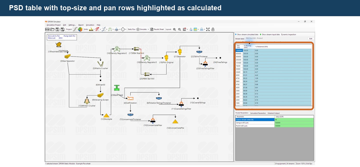Open project with the folder icon

52,29
